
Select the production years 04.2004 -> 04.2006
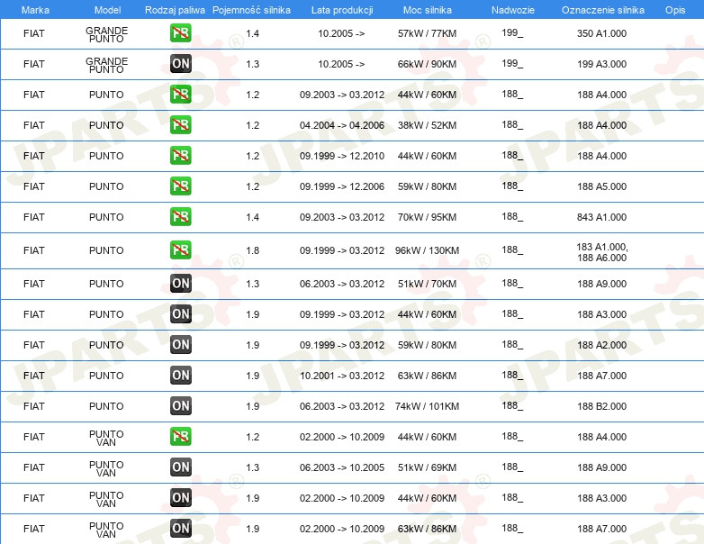click(342, 125)
